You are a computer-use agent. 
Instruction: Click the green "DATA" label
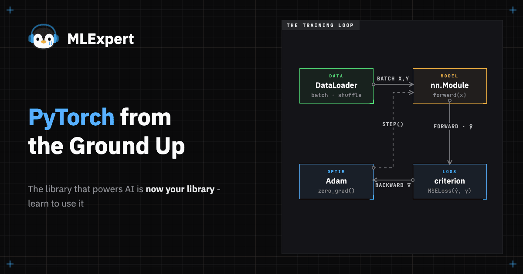336,76
